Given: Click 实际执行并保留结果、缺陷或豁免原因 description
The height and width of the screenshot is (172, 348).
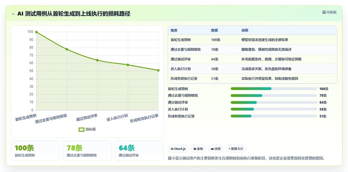Looking at the screenshot, I should coord(270,79).
